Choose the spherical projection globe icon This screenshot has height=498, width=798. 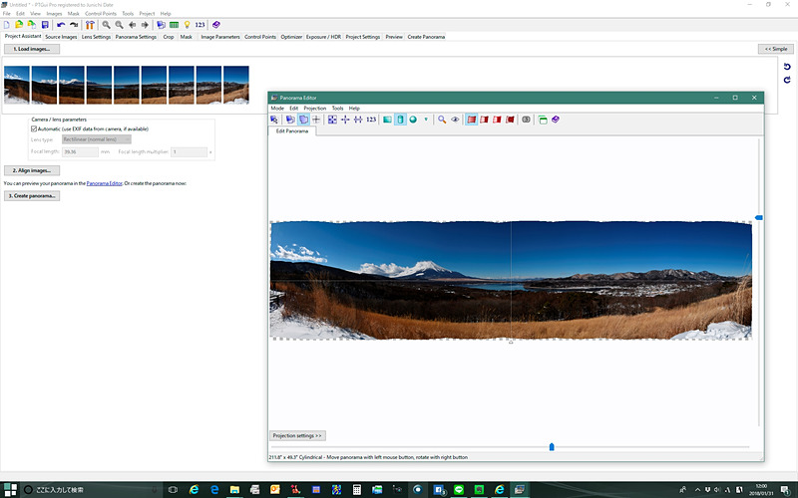[413, 120]
